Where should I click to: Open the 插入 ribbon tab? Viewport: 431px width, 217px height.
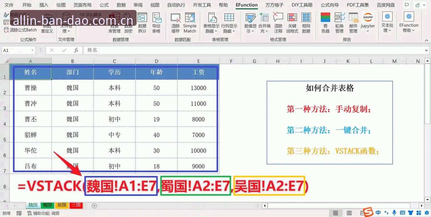[x=44, y=5]
